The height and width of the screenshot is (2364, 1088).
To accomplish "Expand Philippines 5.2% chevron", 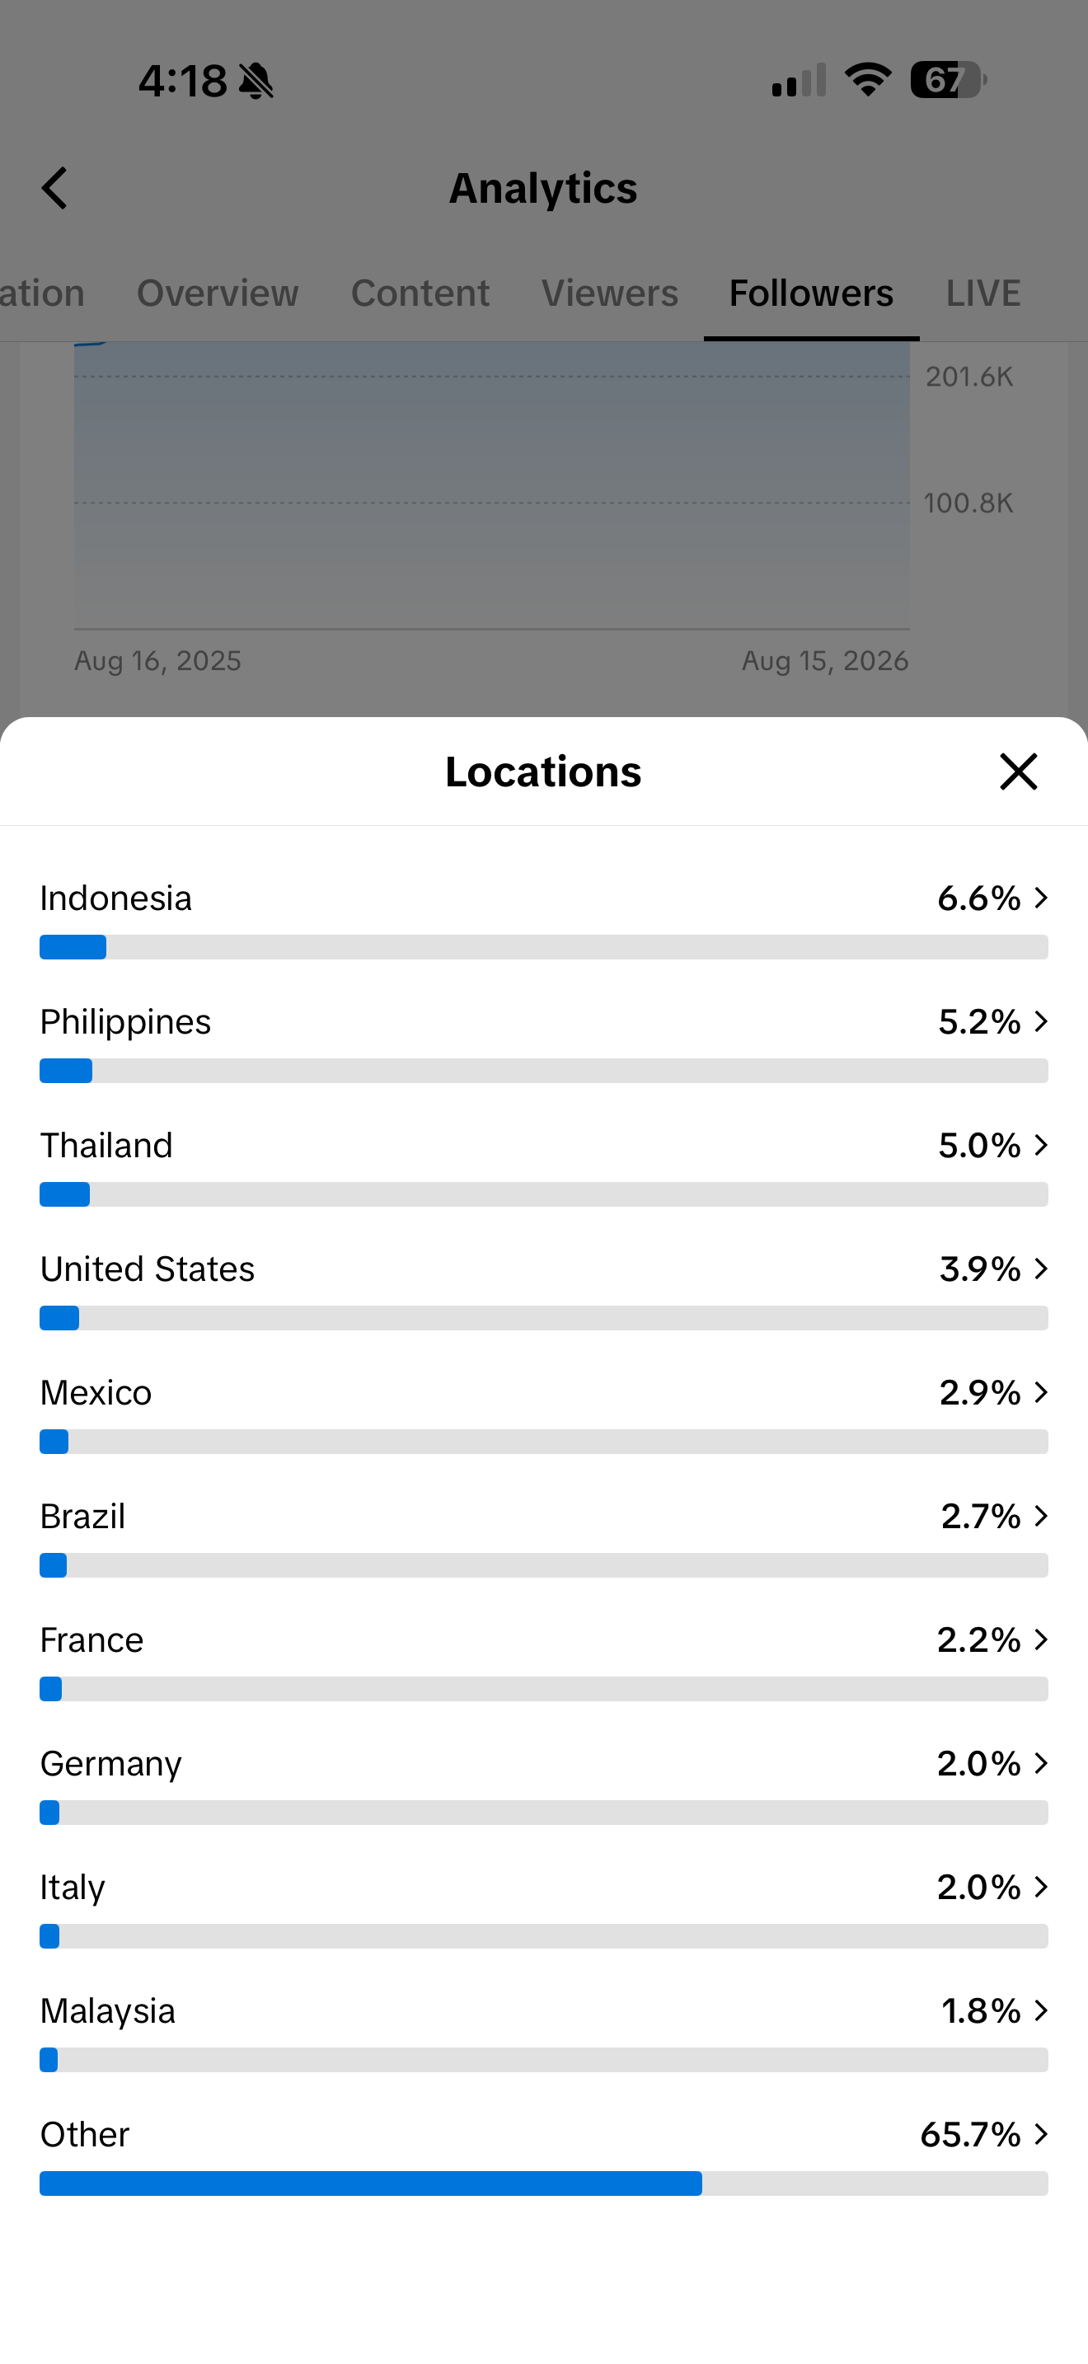I will [1040, 1021].
